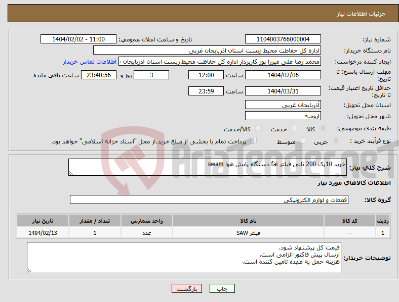Image resolution: width=399 pixels, height=302 pixels.
Task: Click the بازگشت (back) button
Action: [187, 288]
